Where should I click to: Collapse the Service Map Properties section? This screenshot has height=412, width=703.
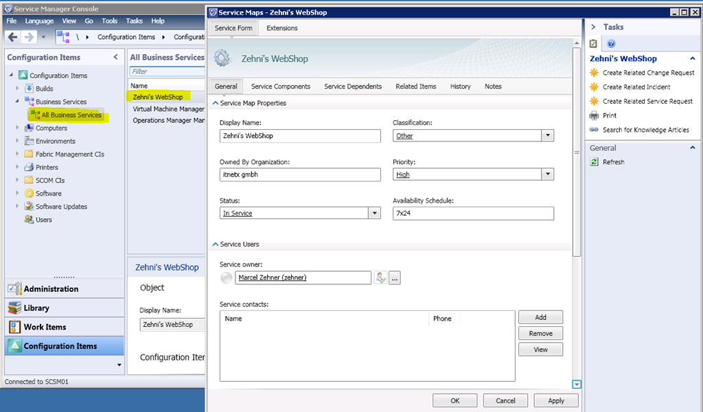click(215, 103)
